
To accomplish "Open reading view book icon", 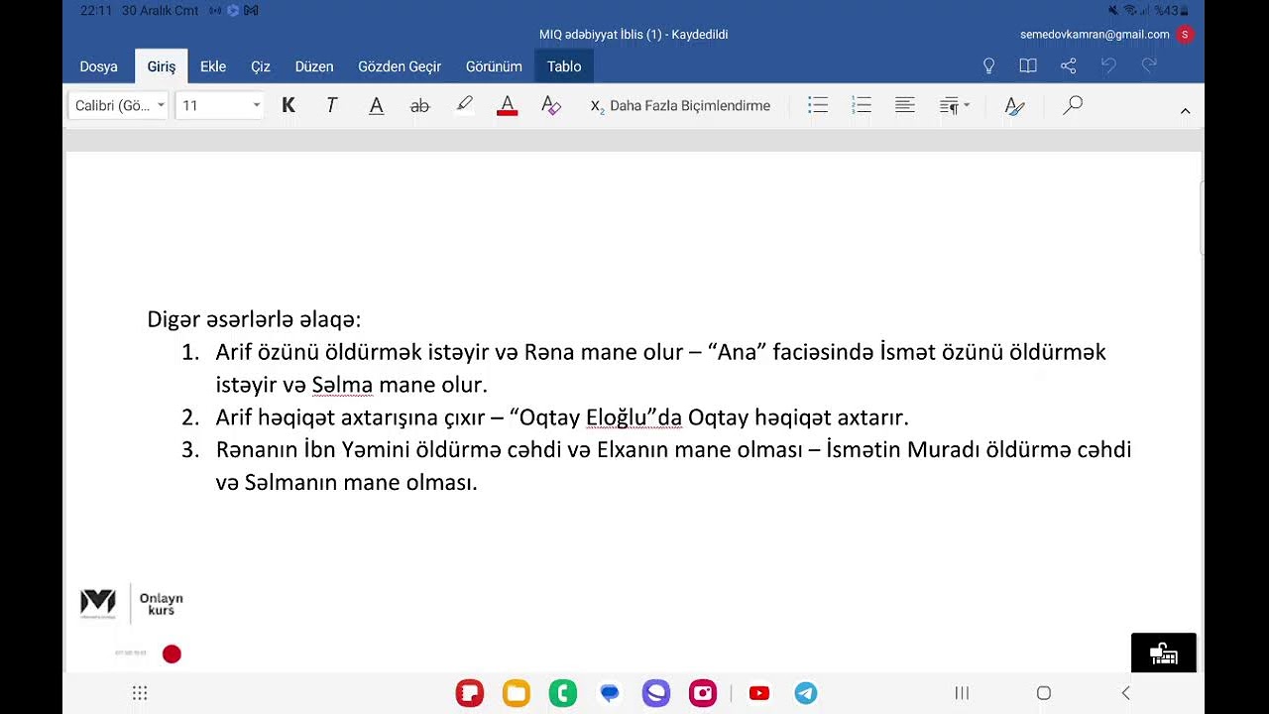I will [1028, 65].
